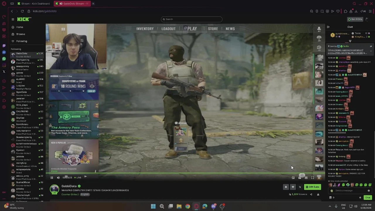
Task: Open browser extensions cube icon
Action: click(x=345, y=11)
